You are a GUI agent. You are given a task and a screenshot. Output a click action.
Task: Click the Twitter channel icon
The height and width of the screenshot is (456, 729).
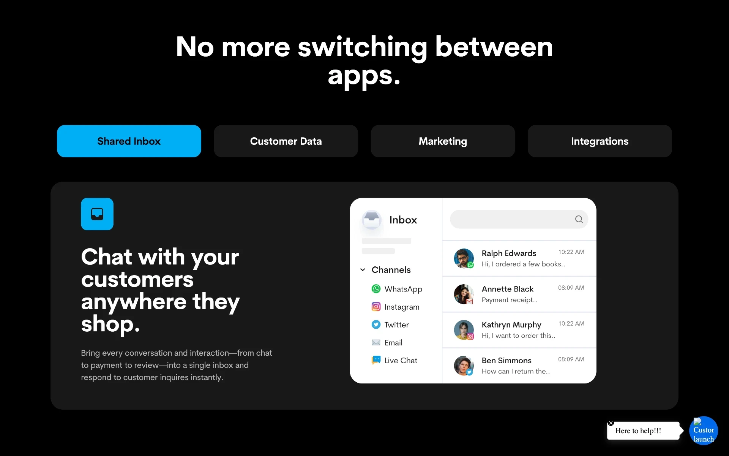point(376,324)
